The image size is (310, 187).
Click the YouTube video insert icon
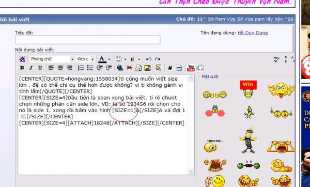pyautogui.click(x=191, y=68)
